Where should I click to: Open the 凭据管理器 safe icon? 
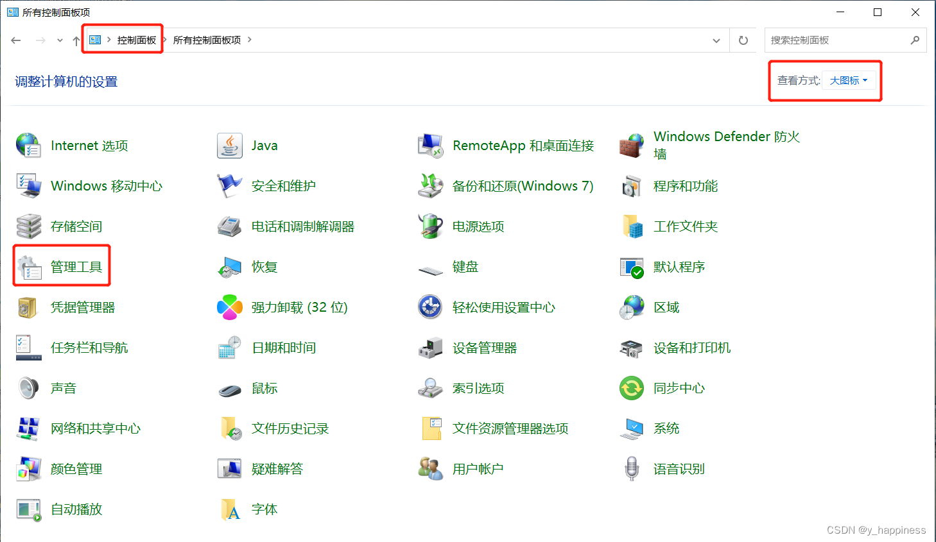[x=28, y=307]
